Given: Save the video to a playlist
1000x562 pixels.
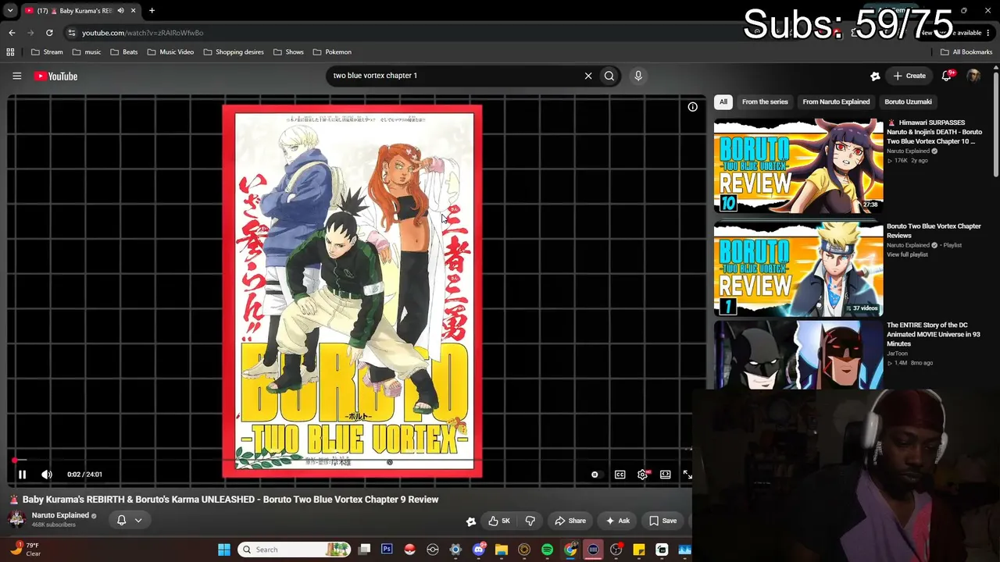Looking at the screenshot, I should 662,521.
